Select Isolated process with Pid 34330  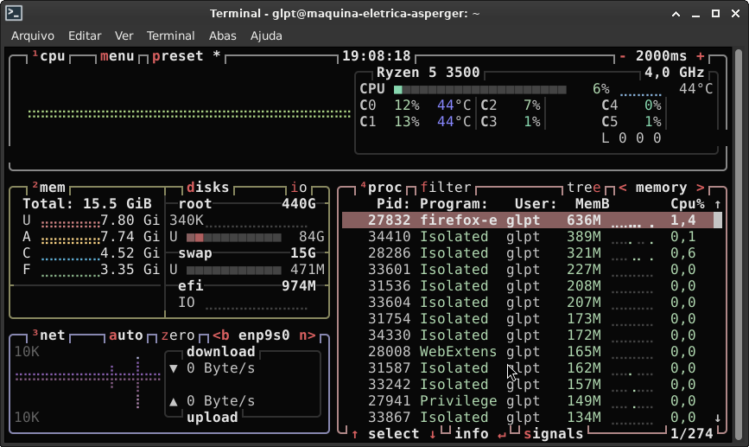pyautogui.click(x=528, y=335)
